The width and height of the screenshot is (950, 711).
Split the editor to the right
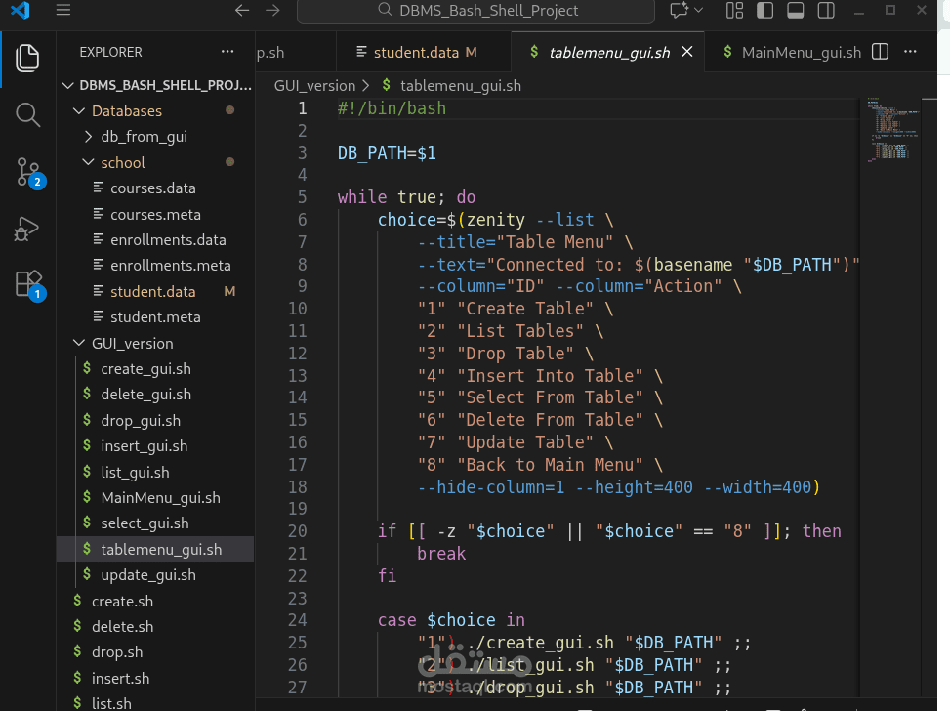pyautogui.click(x=879, y=52)
